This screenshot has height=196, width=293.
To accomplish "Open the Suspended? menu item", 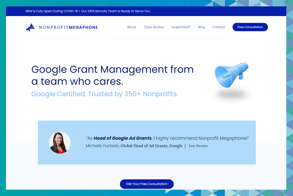I will 181,27.
